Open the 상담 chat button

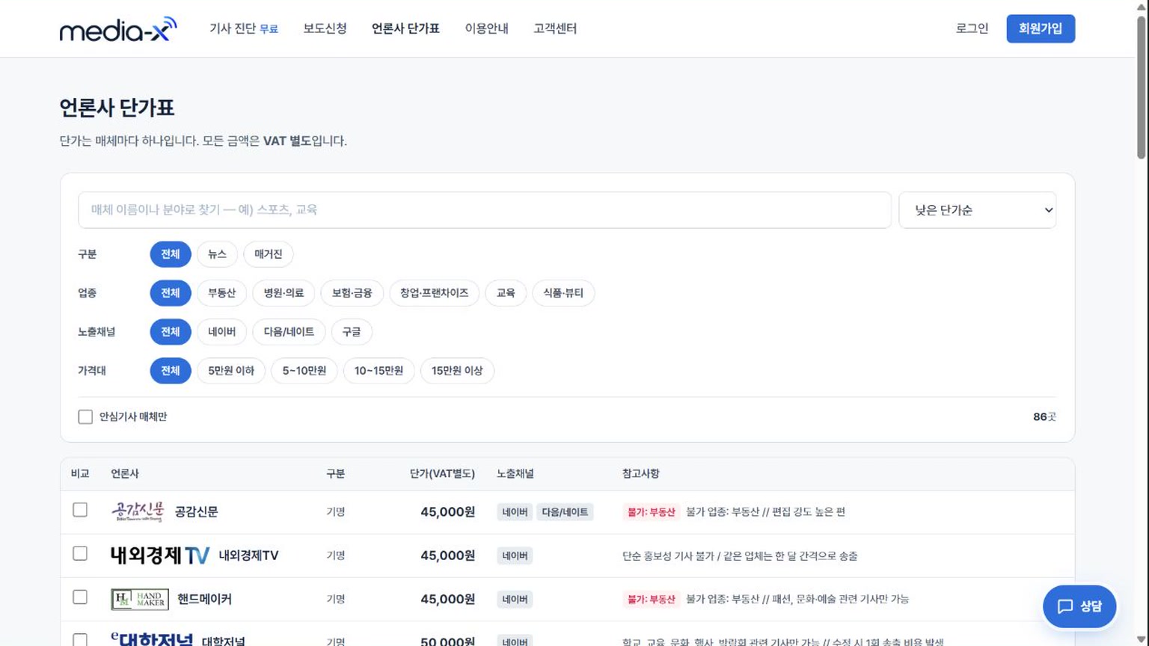pos(1079,606)
